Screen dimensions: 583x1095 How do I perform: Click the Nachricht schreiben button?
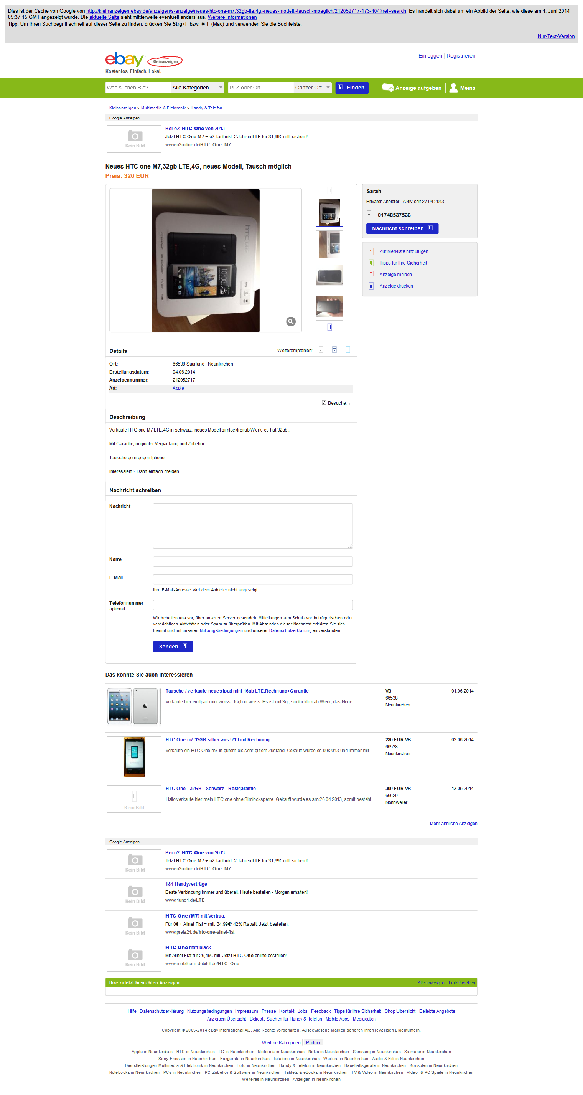[x=402, y=229]
